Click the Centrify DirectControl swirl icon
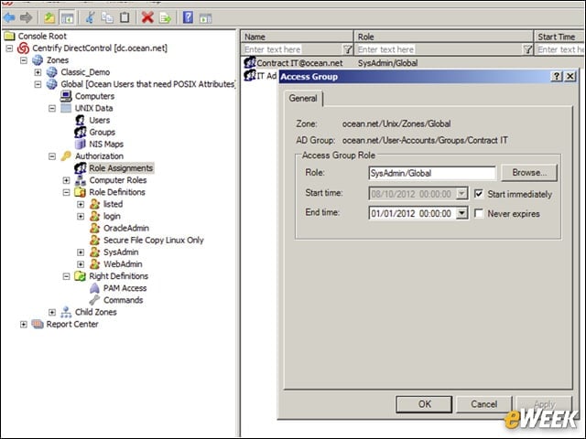Screen dimensions: 586x439 23,48
